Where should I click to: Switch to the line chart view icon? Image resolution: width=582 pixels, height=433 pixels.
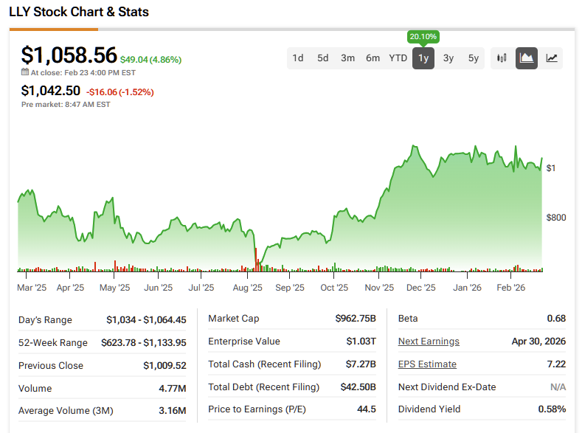(x=552, y=58)
